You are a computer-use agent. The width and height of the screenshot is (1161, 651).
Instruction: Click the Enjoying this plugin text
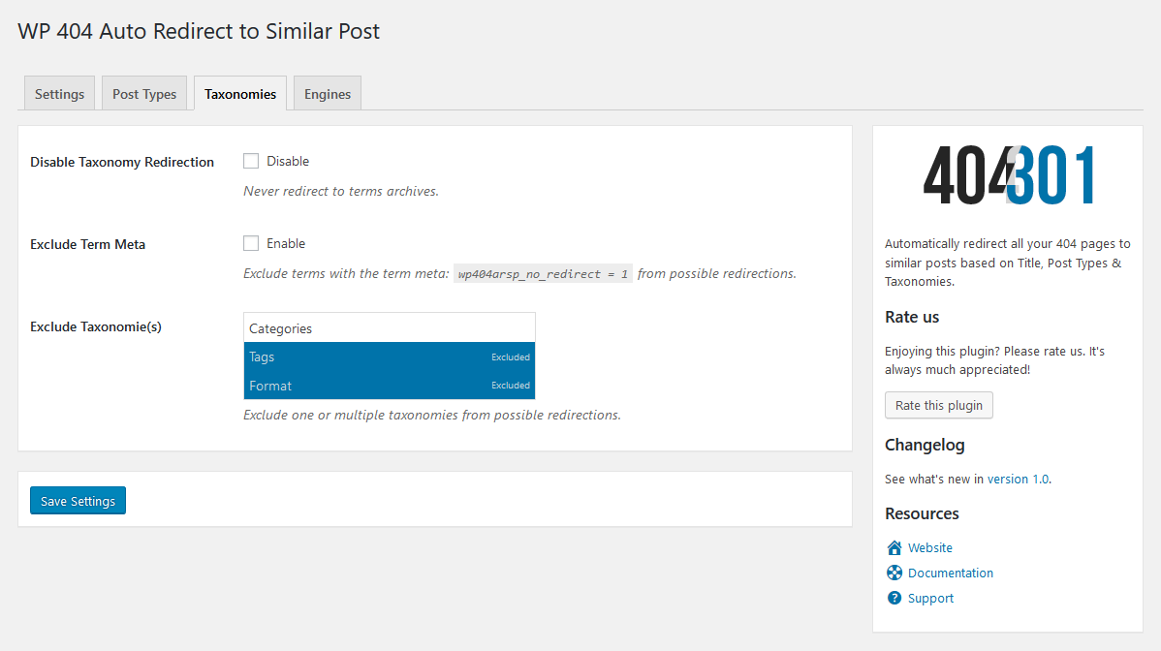tap(994, 360)
